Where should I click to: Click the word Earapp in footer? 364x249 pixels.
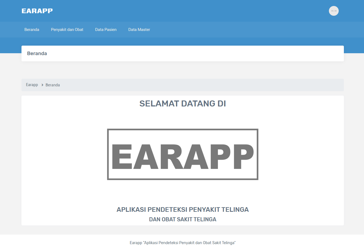click(136, 243)
